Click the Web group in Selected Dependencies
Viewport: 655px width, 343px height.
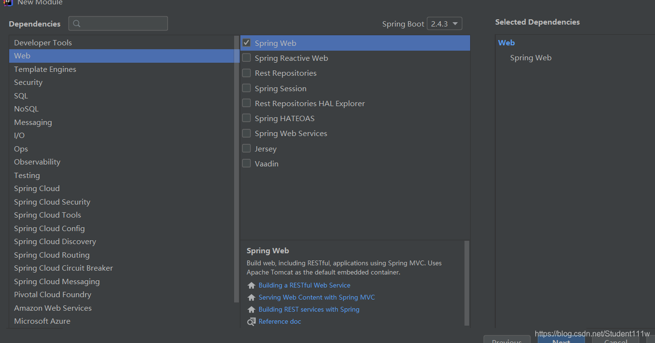506,43
